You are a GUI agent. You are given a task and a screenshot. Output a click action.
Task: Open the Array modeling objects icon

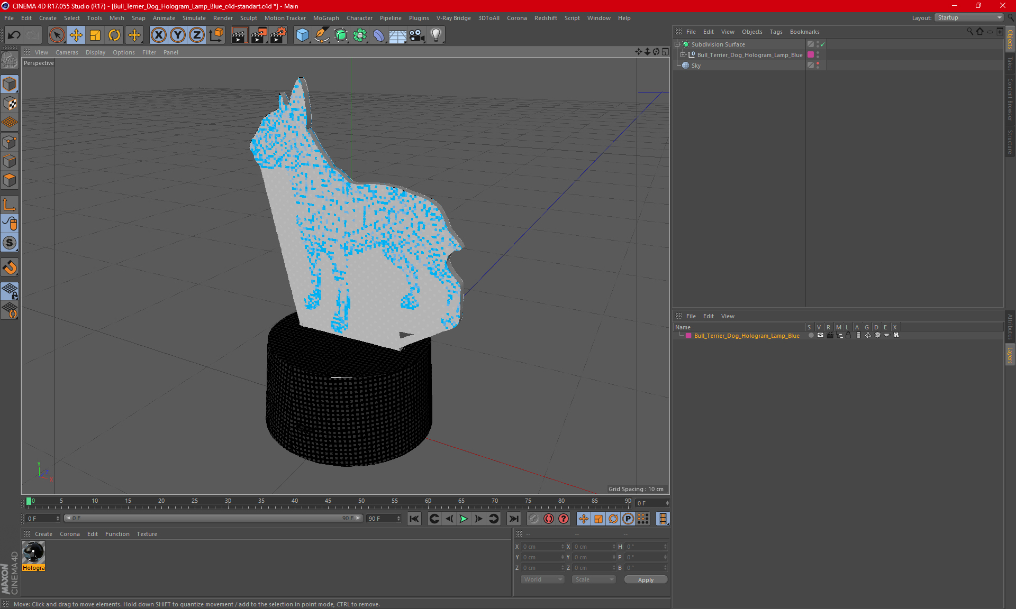[x=360, y=35]
